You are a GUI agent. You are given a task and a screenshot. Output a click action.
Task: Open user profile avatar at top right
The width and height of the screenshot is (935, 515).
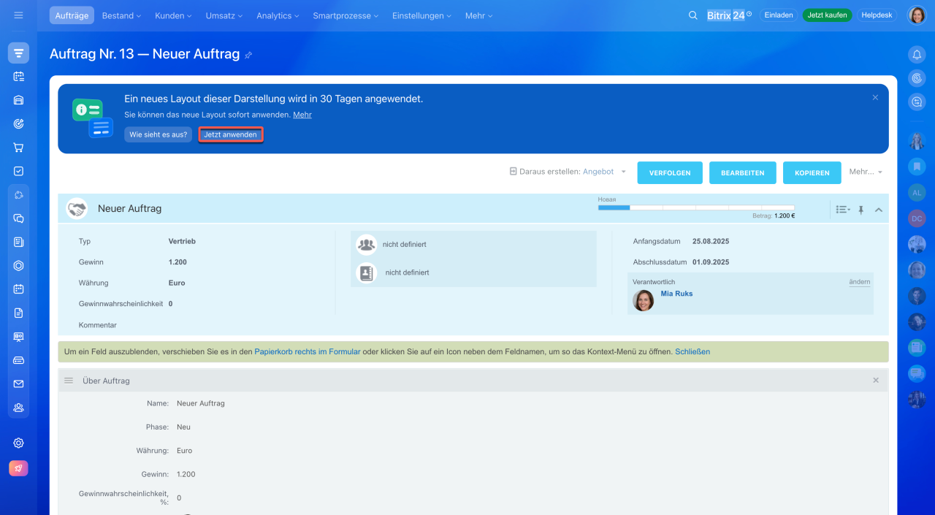coord(917,15)
